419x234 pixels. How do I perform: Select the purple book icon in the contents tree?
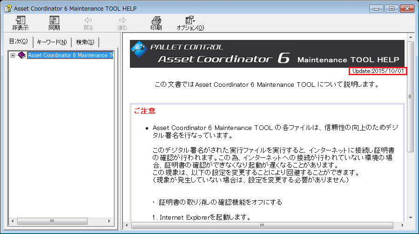pos(21,55)
